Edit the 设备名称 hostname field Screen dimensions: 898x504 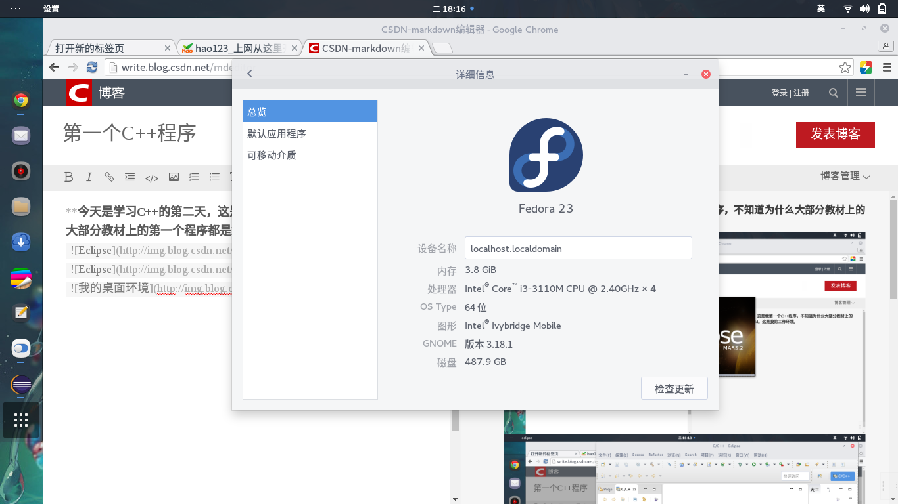578,248
